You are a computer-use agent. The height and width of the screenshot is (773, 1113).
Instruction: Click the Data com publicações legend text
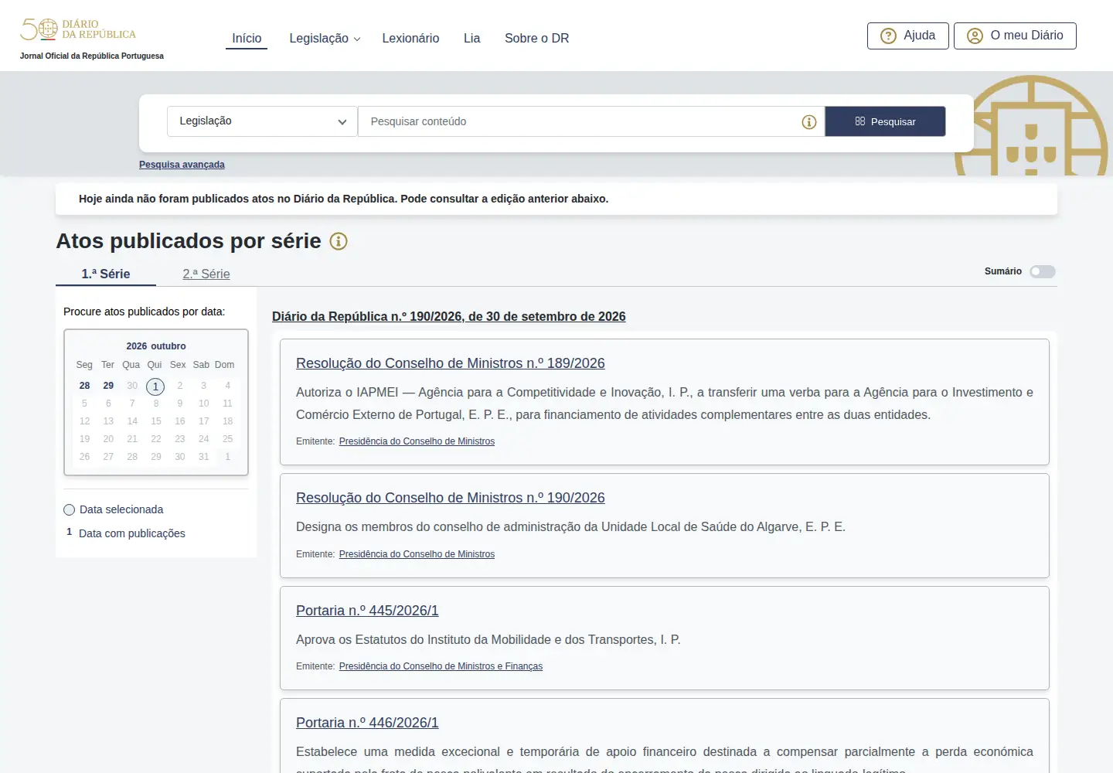[x=132, y=533]
